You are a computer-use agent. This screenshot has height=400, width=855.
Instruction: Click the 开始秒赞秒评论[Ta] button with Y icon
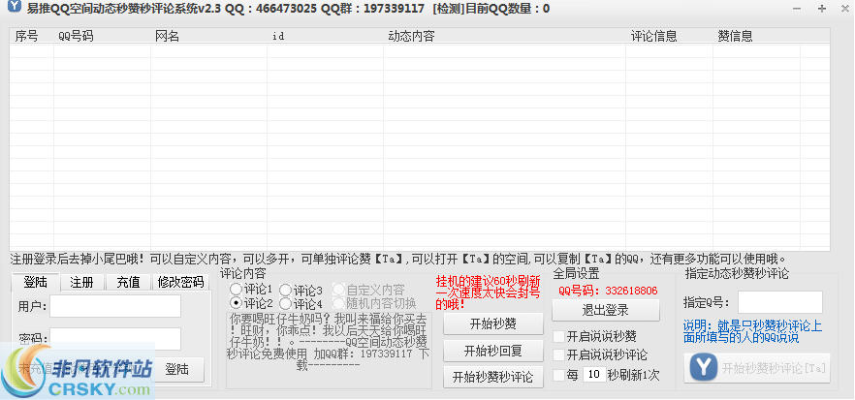pyautogui.click(x=757, y=368)
